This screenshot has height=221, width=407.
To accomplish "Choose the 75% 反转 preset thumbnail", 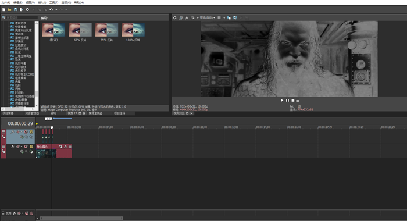I will 106,30.
